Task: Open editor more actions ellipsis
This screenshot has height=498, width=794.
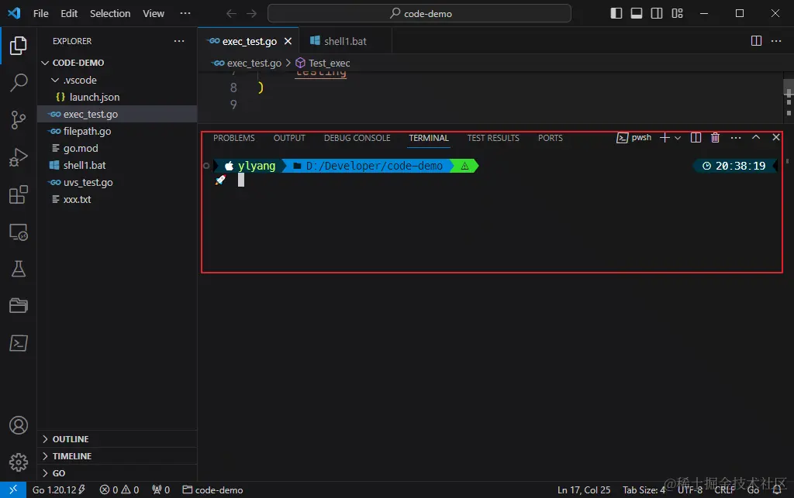Action: tap(776, 41)
